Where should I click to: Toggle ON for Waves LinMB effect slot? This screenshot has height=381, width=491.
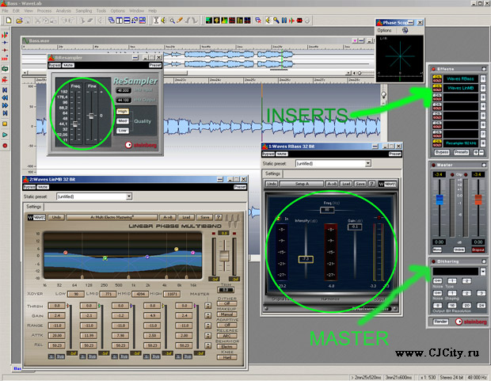coord(437,86)
